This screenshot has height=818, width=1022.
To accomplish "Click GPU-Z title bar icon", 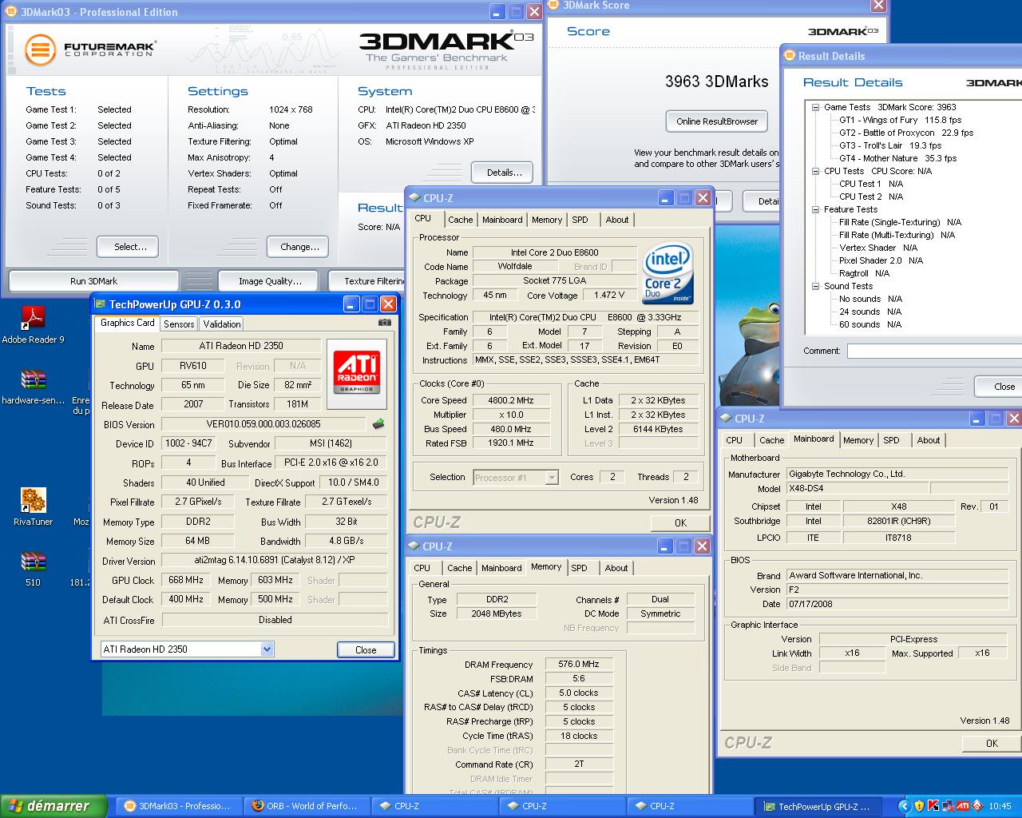I will coord(100,304).
